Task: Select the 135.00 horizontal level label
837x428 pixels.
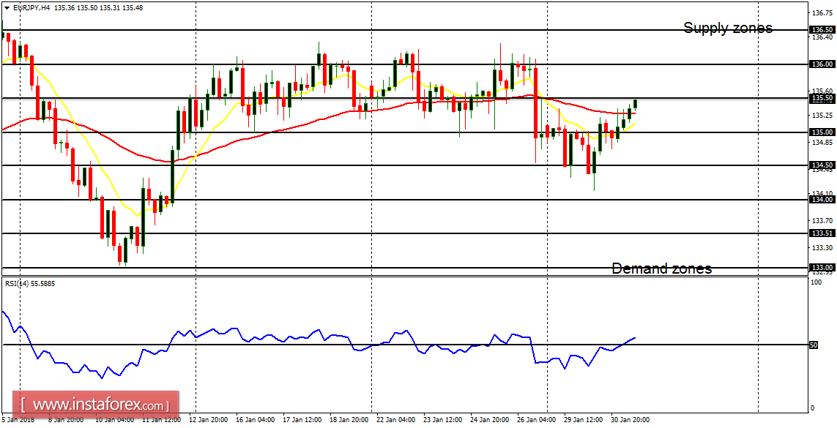Action: point(821,132)
